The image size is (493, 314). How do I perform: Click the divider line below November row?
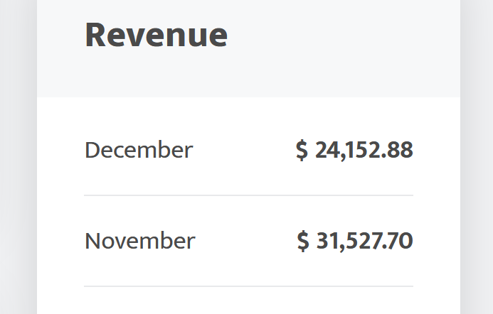(x=248, y=286)
